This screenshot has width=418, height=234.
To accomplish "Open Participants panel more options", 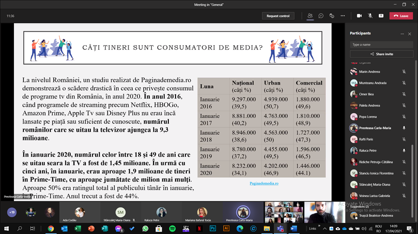I will (402, 34).
